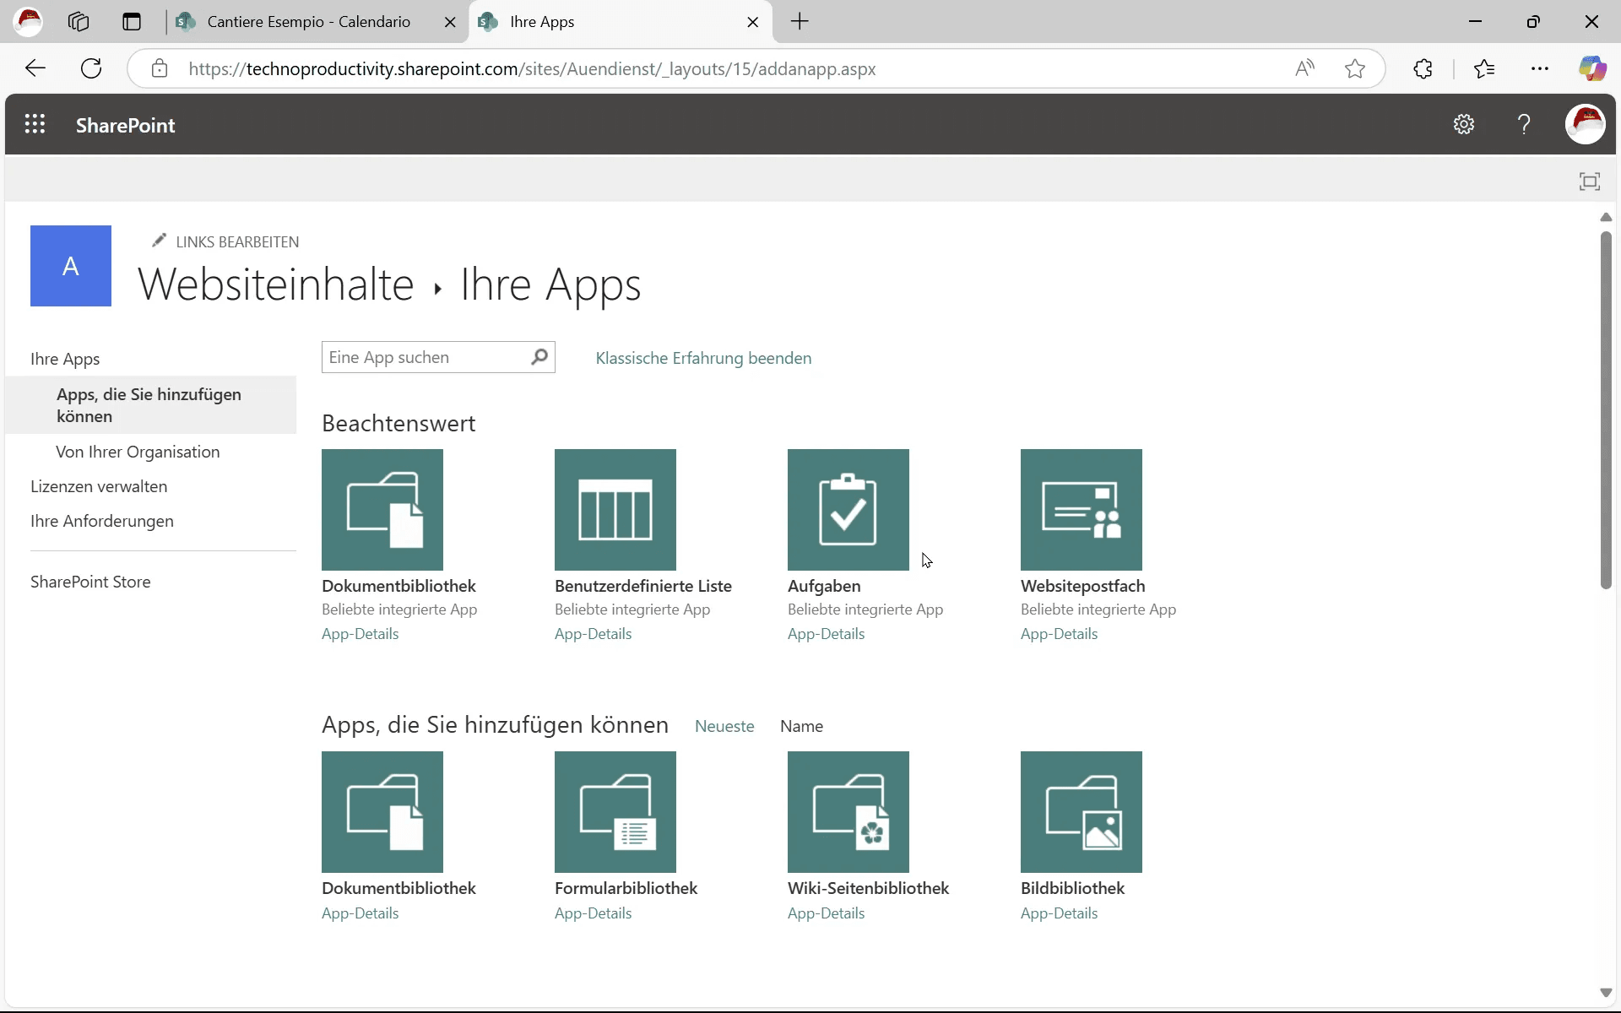1621x1013 pixels.
Task: Open the user account avatar menu
Action: pos(1585,125)
